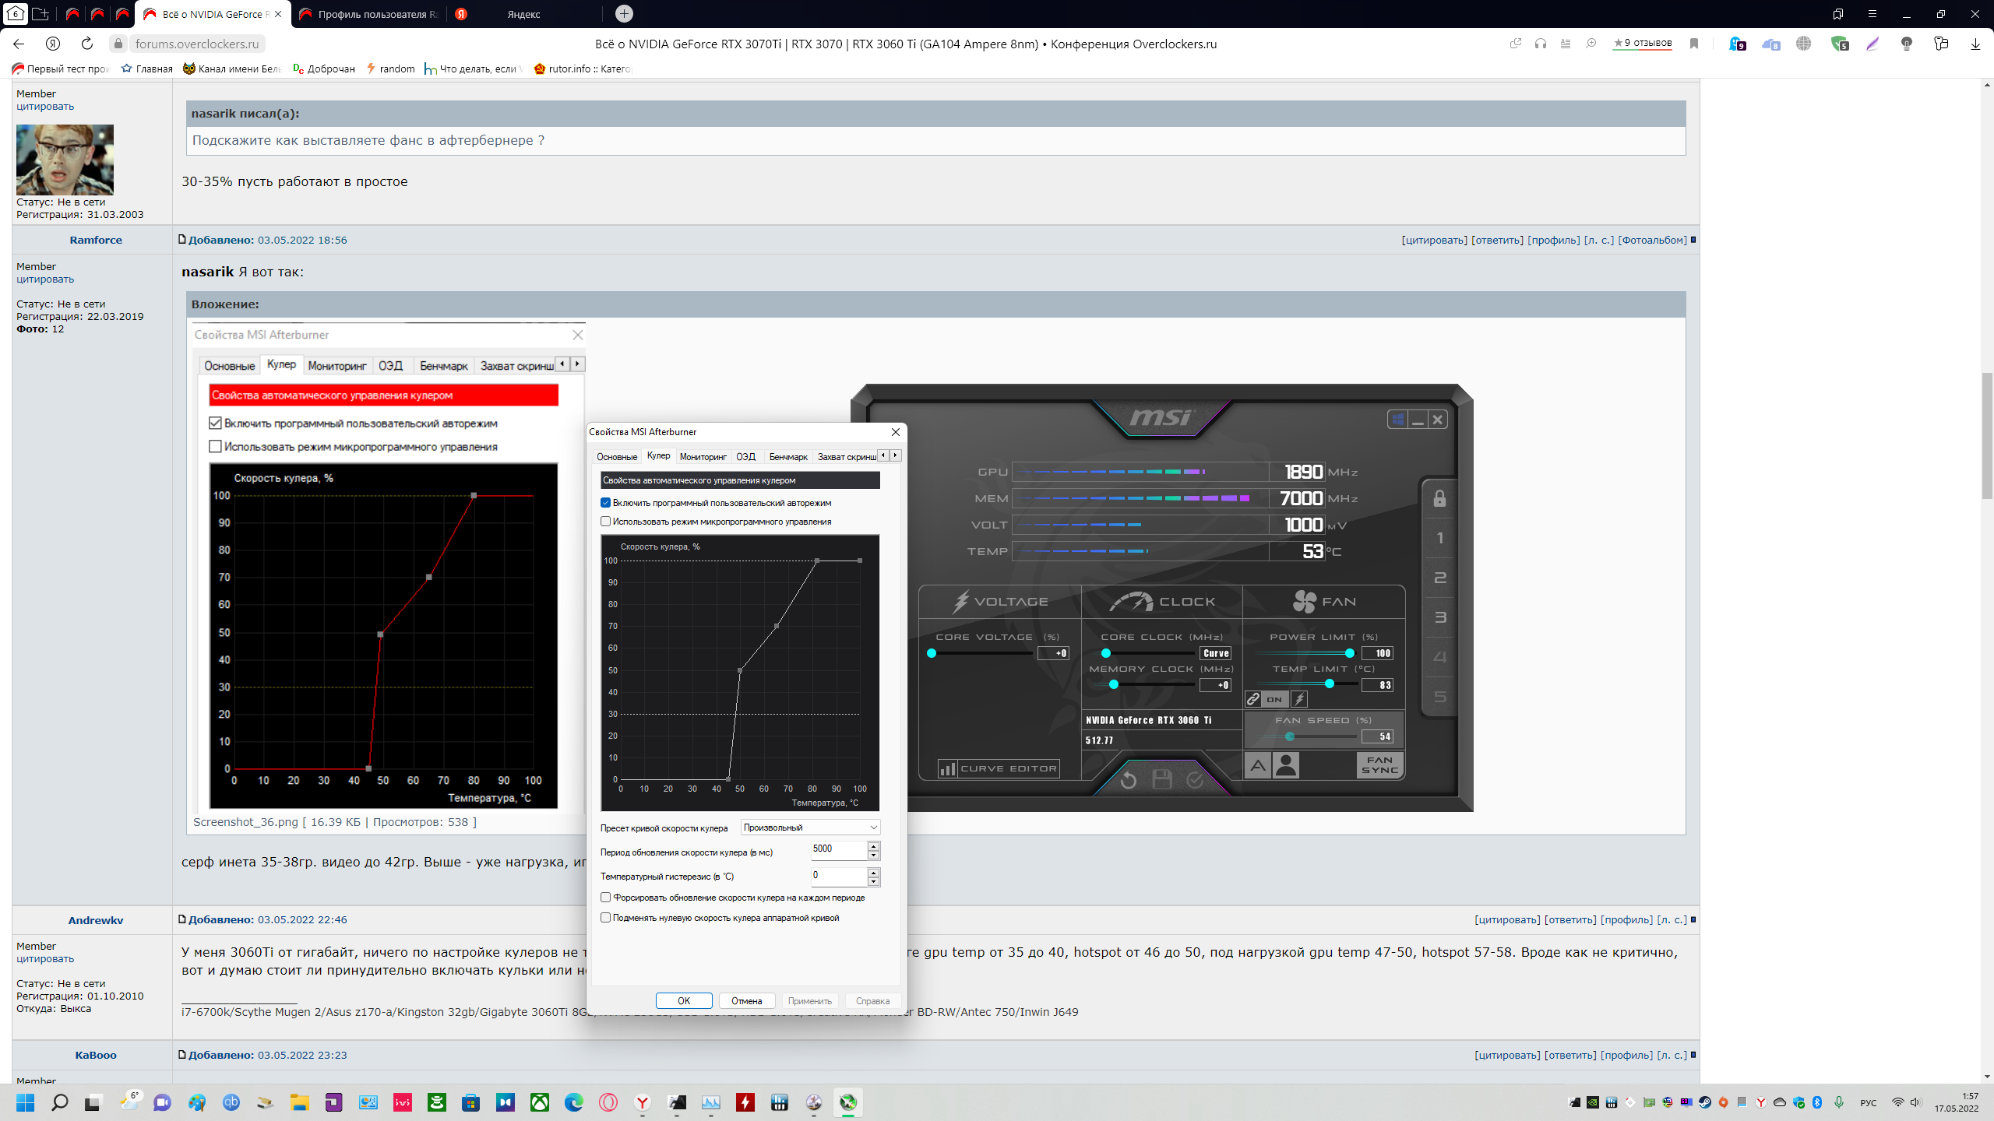1994x1121 pixels.
Task: Click the profile lock icon
Action: (1439, 498)
